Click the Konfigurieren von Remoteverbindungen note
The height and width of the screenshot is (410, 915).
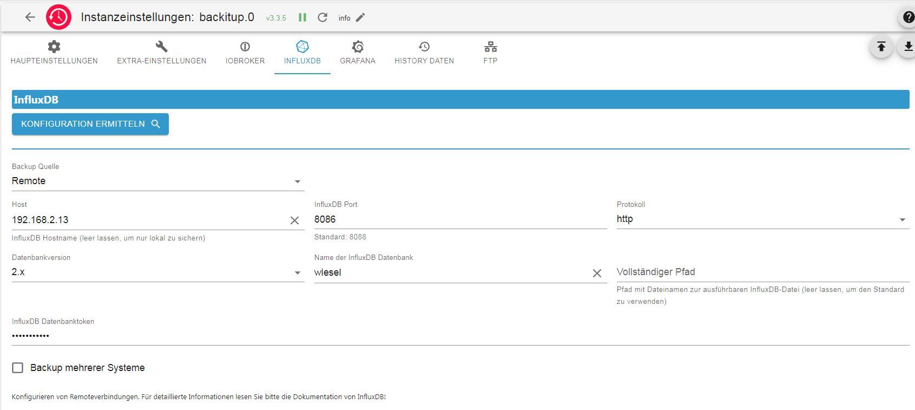pyautogui.click(x=199, y=396)
